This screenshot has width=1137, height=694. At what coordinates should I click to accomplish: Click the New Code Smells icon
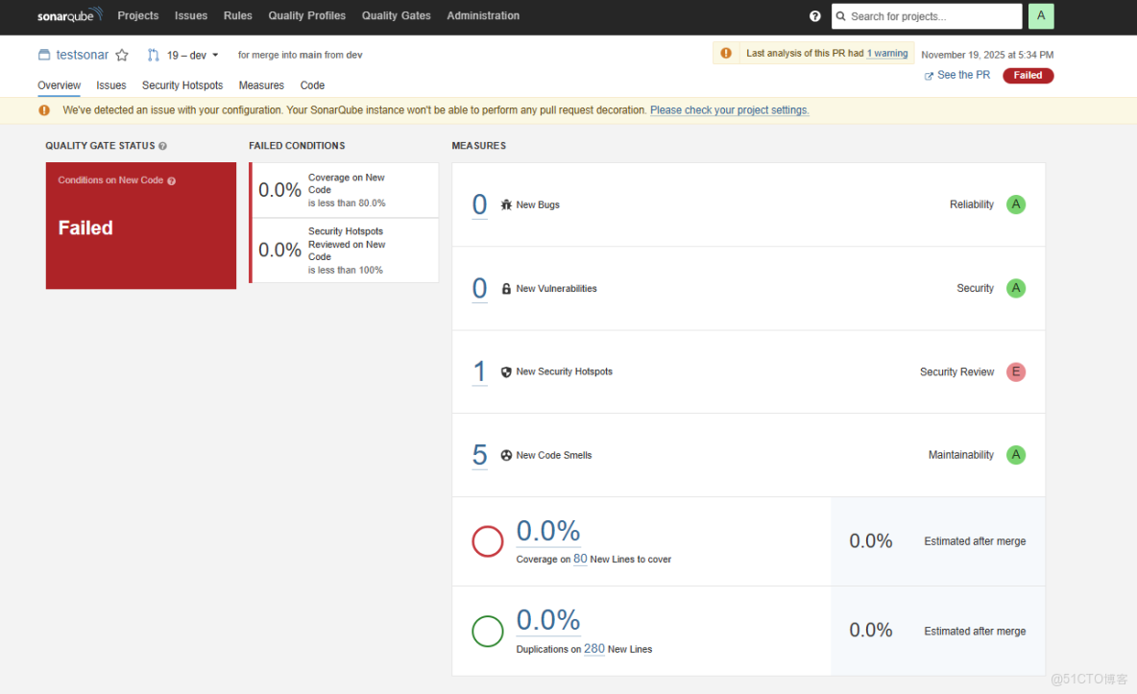pos(505,455)
